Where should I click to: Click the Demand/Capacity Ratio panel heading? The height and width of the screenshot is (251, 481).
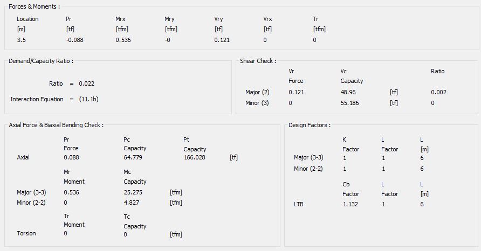point(41,61)
